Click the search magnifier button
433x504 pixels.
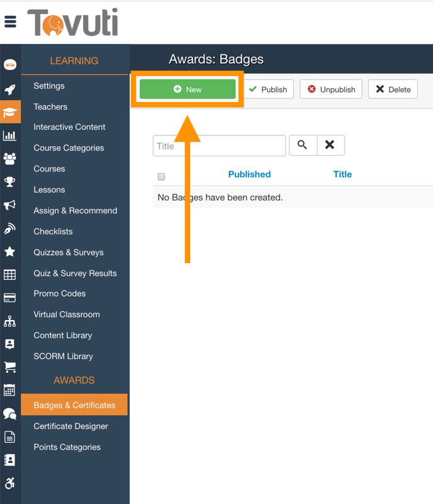point(303,146)
